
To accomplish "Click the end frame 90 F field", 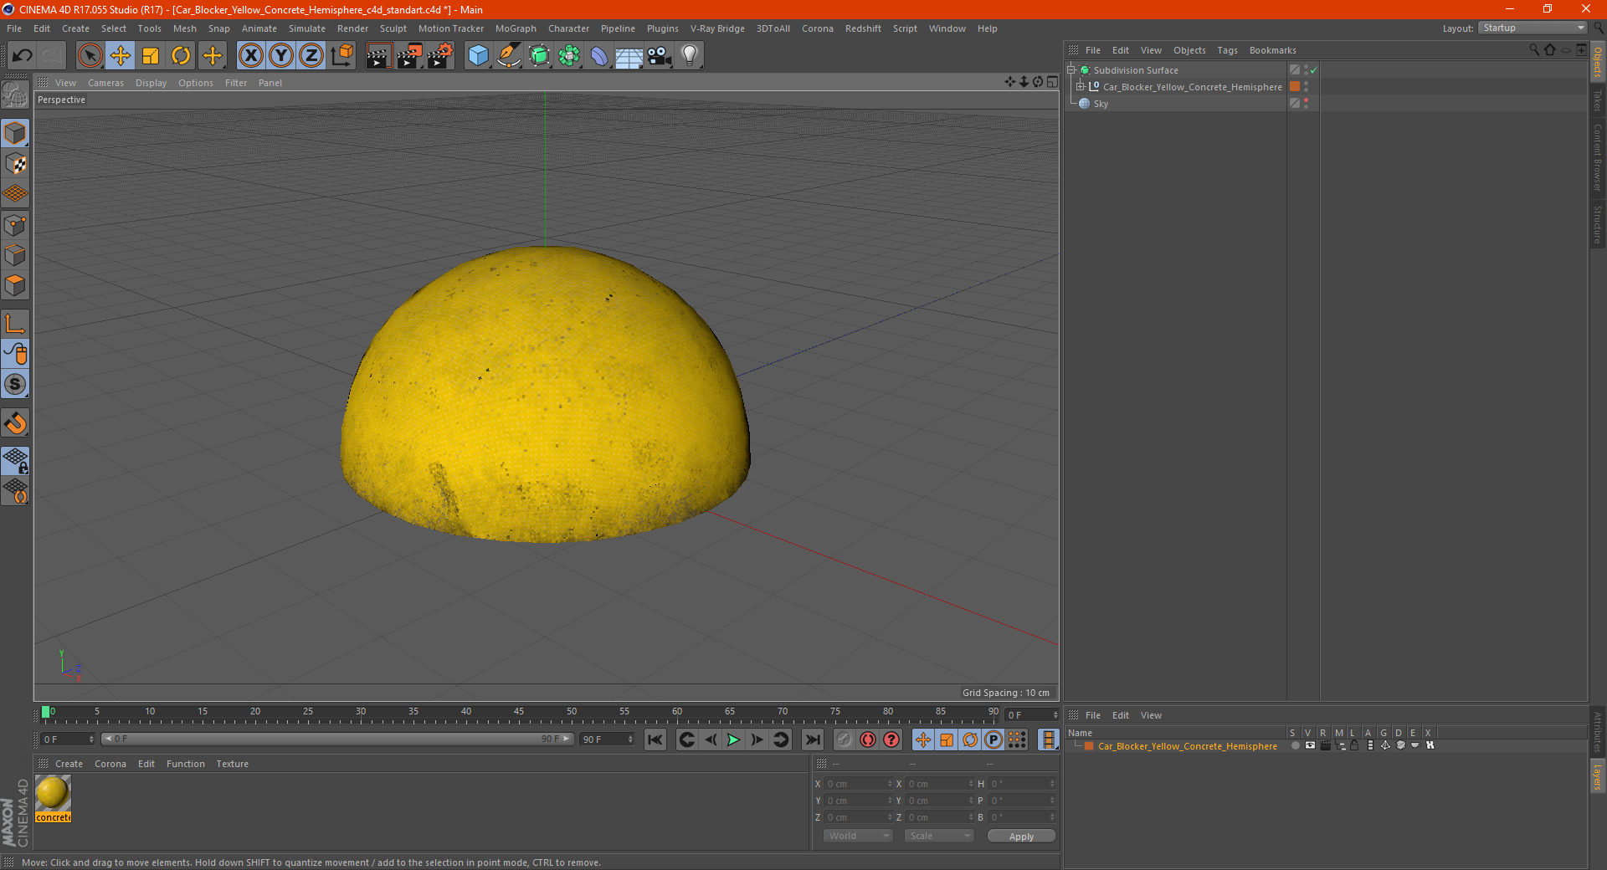I will click(608, 739).
